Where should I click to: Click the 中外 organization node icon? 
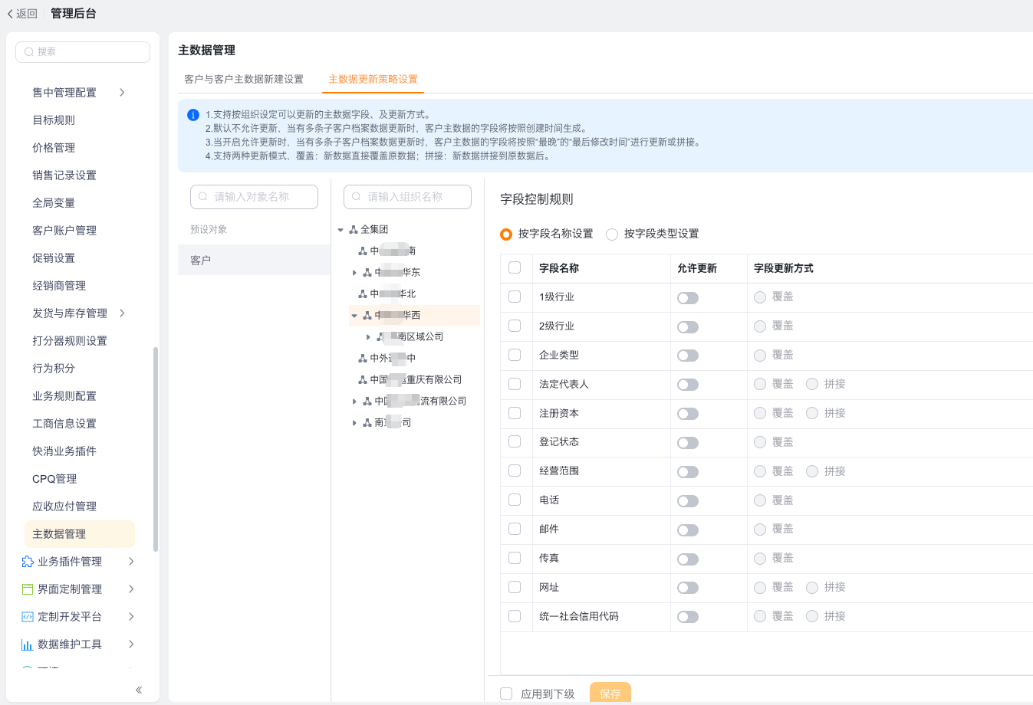coord(363,358)
